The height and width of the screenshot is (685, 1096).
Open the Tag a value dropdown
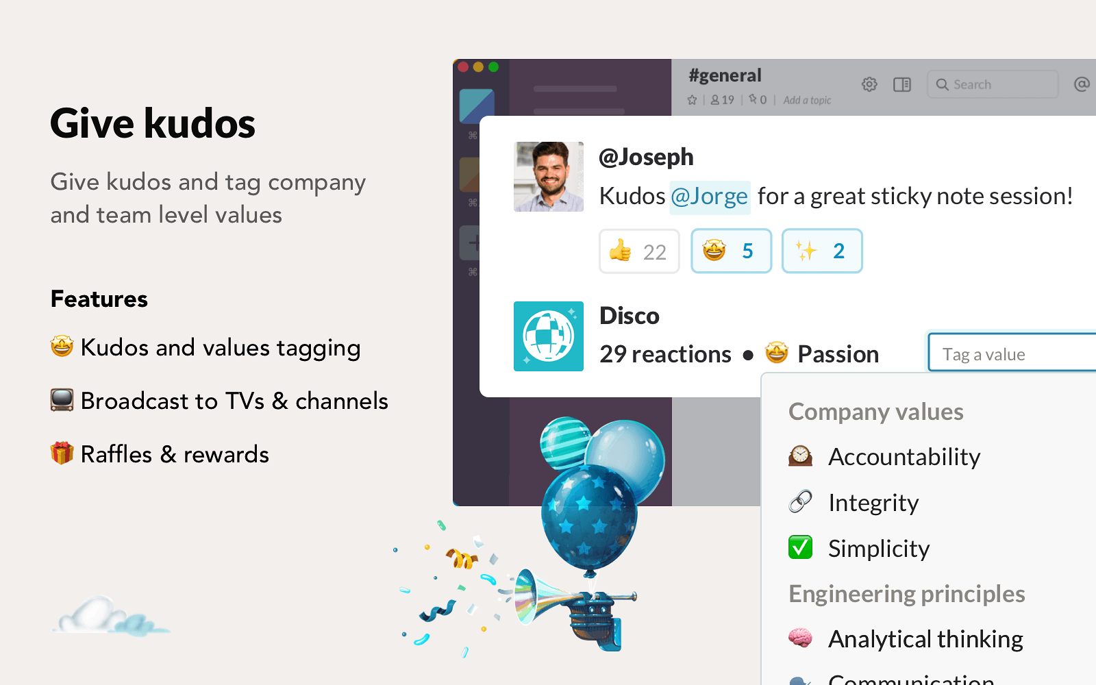1012,353
